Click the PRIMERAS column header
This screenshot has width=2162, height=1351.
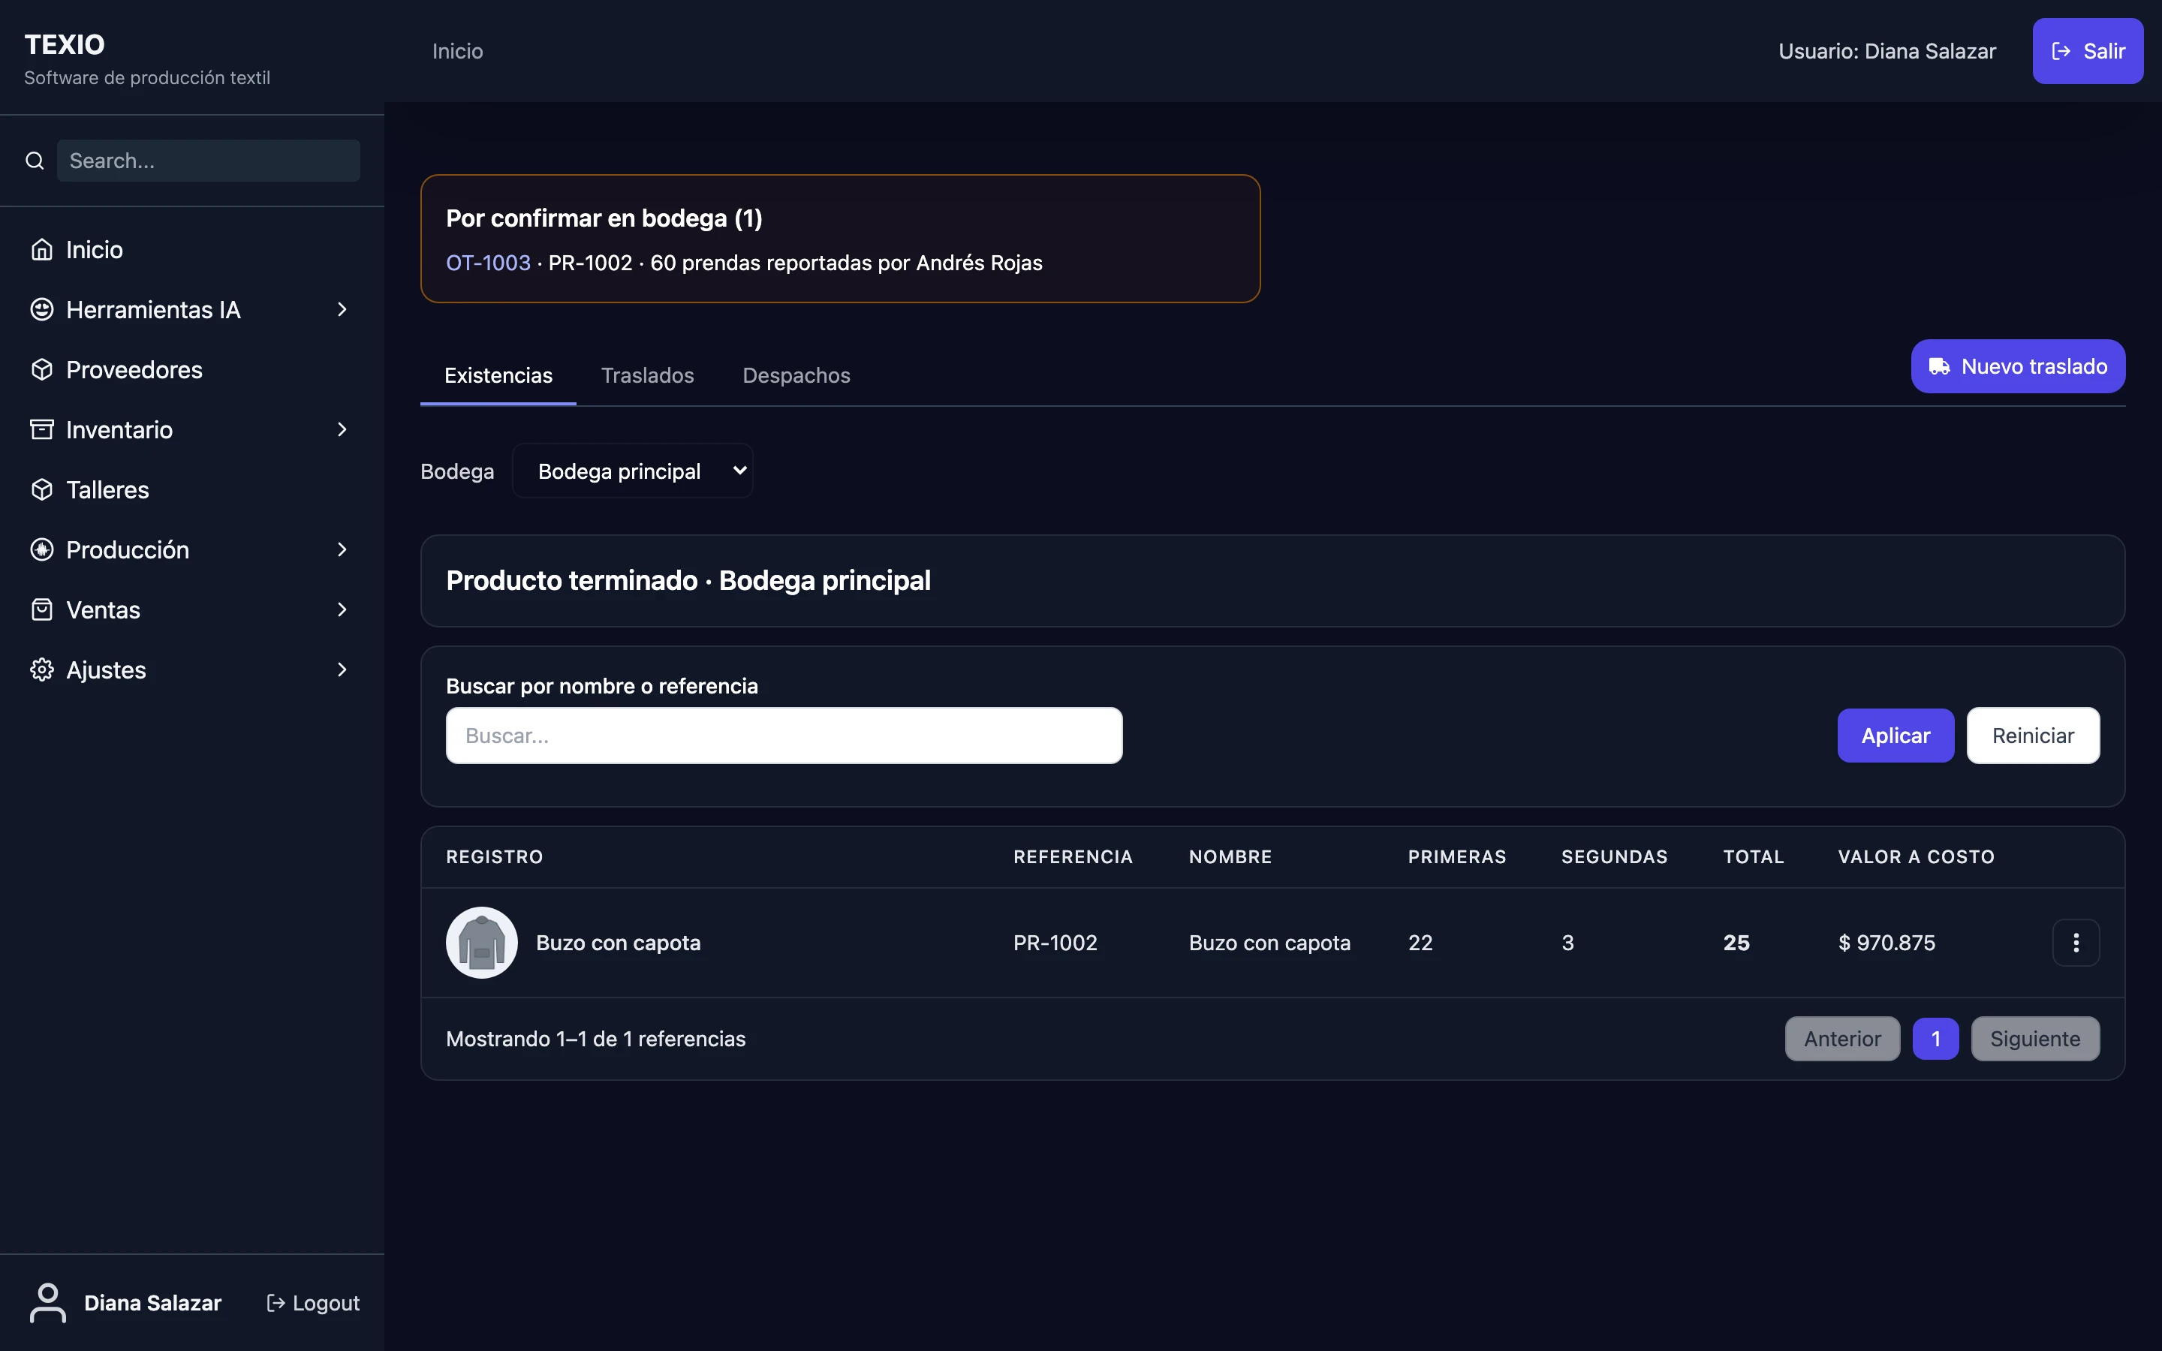point(1456,857)
